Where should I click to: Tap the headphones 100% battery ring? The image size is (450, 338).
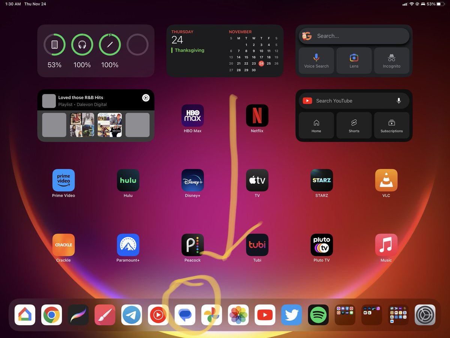point(82,45)
